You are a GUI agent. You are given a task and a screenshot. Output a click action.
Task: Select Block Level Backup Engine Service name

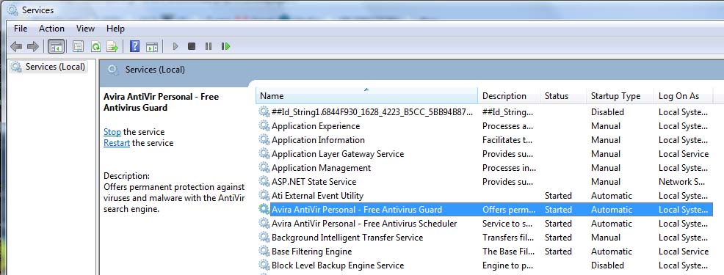(x=338, y=265)
